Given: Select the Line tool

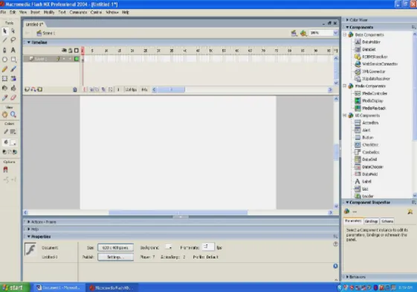Looking at the screenshot, I should [4, 40].
